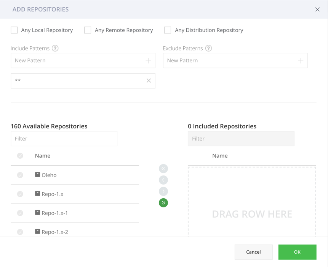Add a new exclude pattern with the plus icon
This screenshot has height=267, width=328.
click(301, 60)
